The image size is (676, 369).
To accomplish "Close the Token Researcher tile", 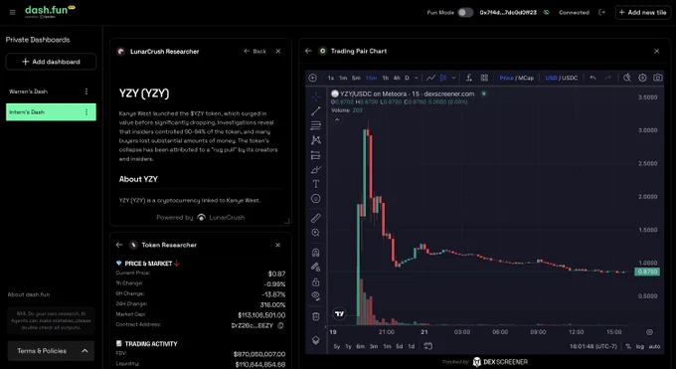I will (x=278, y=245).
